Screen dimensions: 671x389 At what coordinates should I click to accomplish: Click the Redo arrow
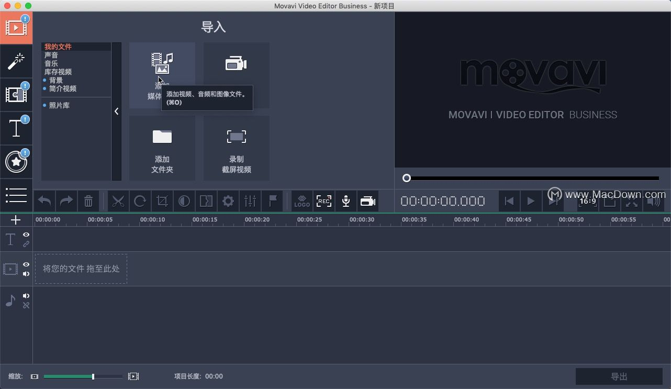(66, 201)
